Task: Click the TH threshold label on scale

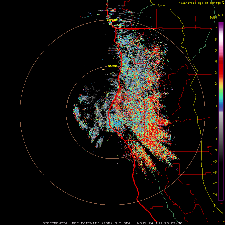Action: pyautogui.click(x=215, y=195)
